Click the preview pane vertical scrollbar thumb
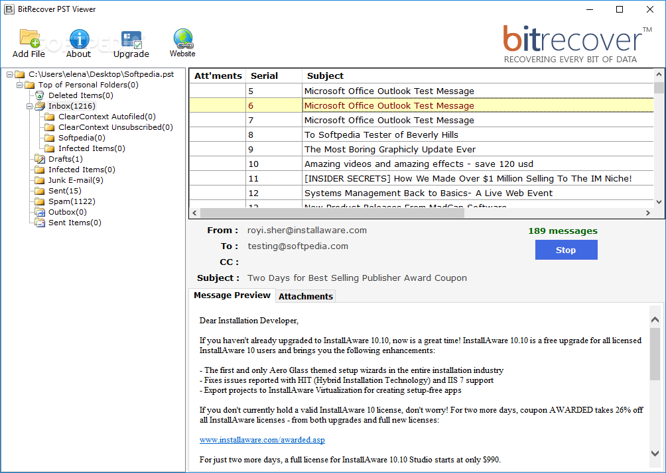Screen dimensions: 666x473 click(655, 353)
